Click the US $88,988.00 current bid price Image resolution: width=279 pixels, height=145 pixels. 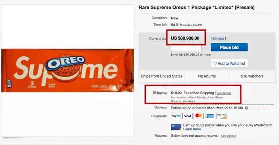point(185,38)
